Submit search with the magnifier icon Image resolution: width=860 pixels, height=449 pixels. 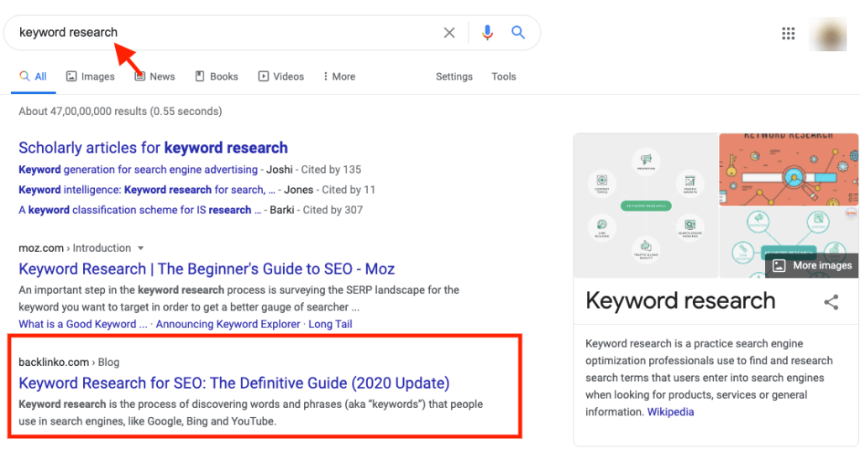point(517,33)
